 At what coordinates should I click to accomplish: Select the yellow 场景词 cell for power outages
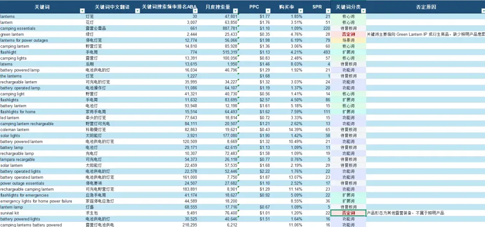point(348,40)
